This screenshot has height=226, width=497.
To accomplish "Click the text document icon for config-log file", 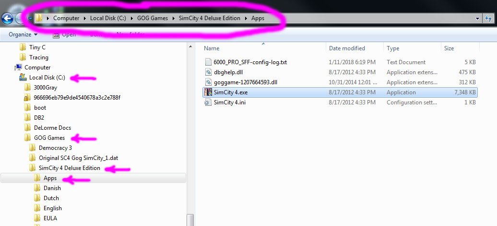I will click(x=208, y=62).
